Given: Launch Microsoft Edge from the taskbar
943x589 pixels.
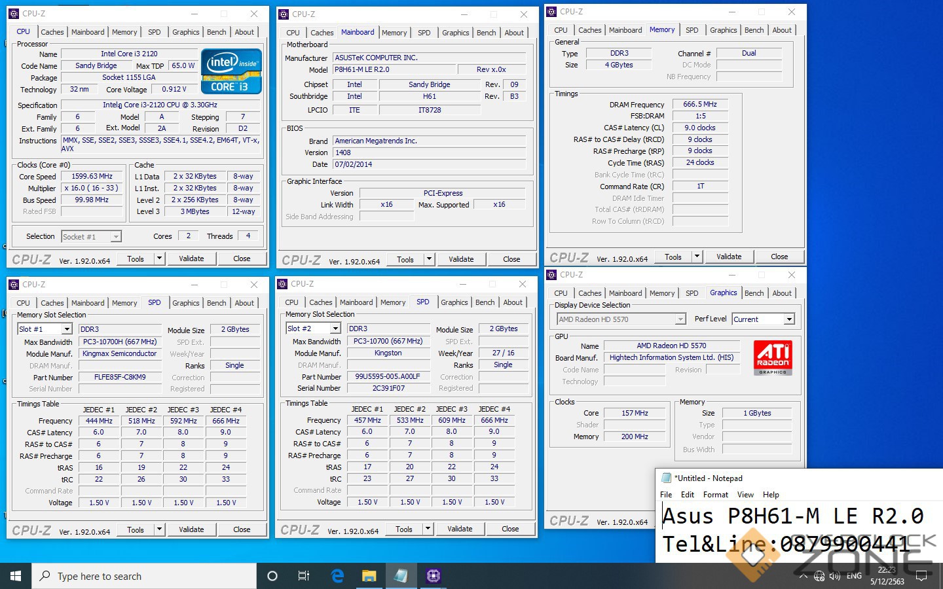Looking at the screenshot, I should point(337,576).
